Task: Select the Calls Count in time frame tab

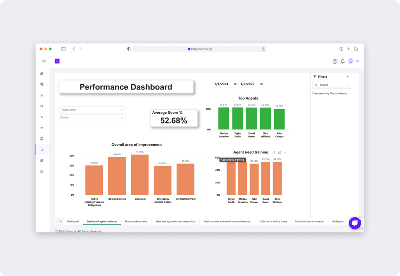Action: 273,221
